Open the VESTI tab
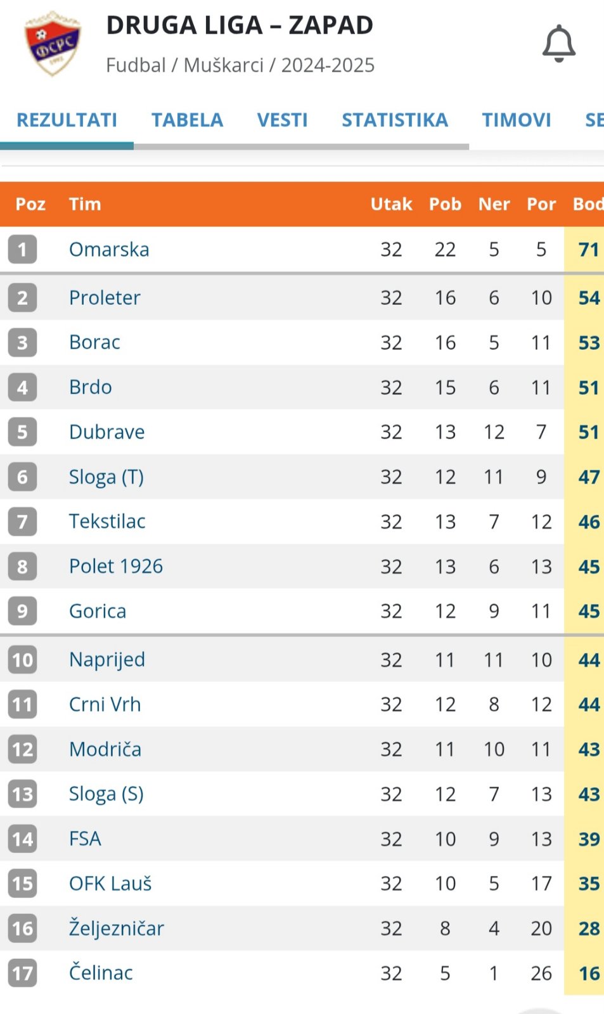The height and width of the screenshot is (1014, 604). point(282,120)
